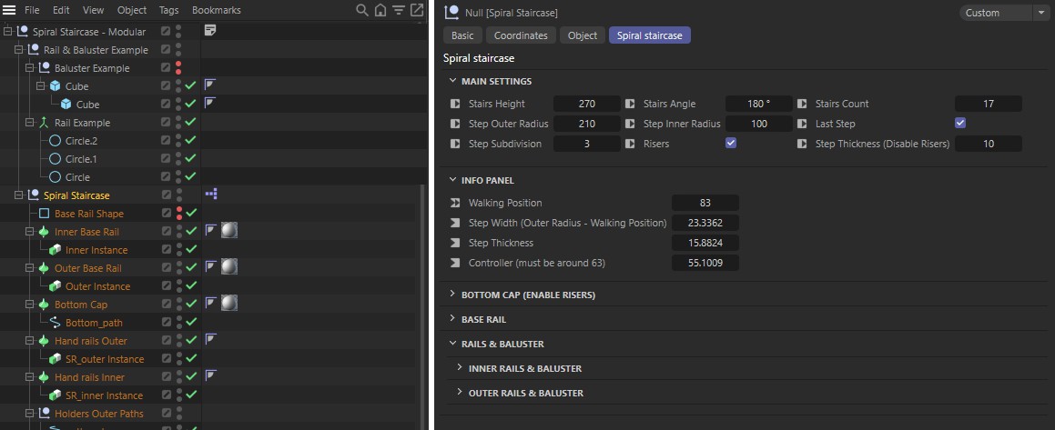Open the Bookmarks menu

pyautogui.click(x=217, y=10)
